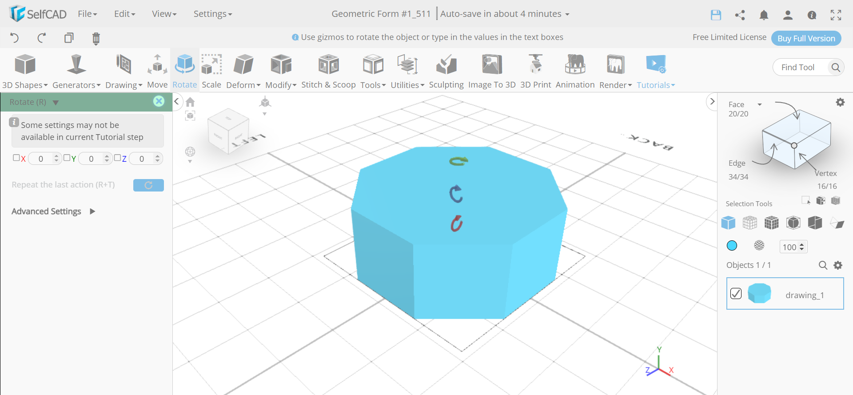The width and height of the screenshot is (853, 395).
Task: Click the Z rotation value field
Action: click(146, 159)
